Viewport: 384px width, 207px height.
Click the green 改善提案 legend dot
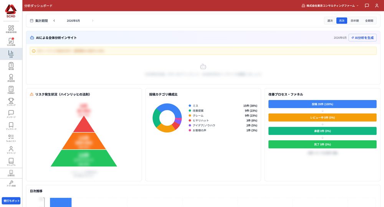tap(190, 110)
